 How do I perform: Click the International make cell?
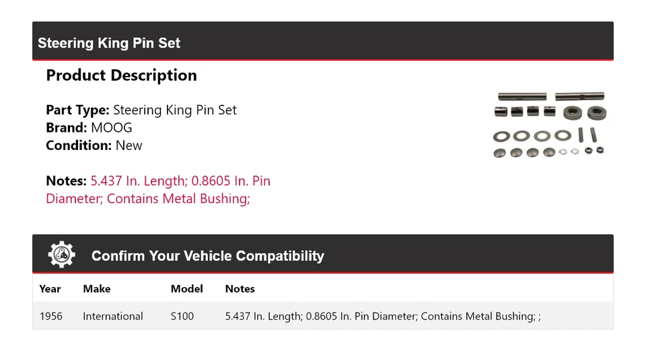[x=113, y=316]
